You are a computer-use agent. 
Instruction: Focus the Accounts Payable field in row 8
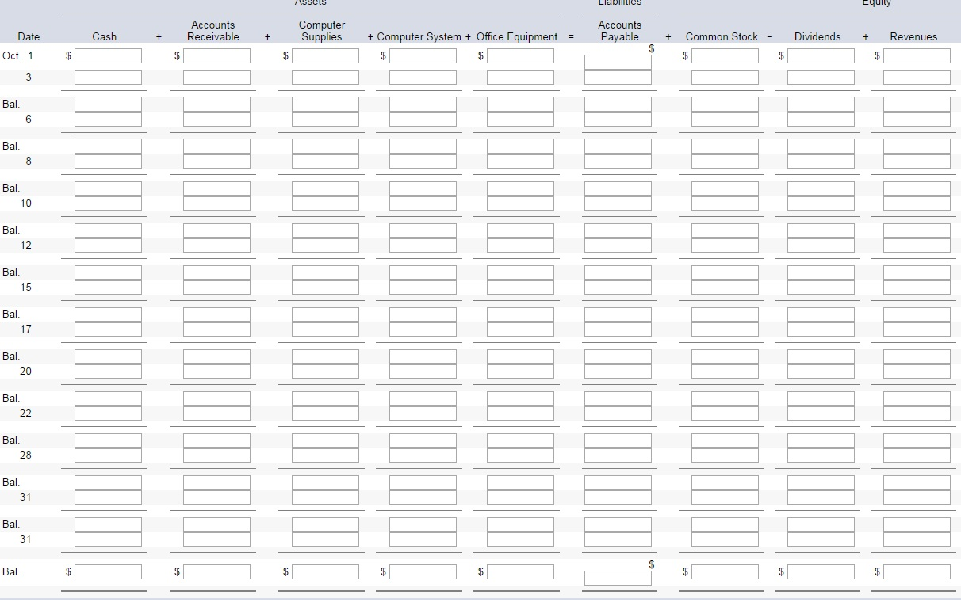618,161
